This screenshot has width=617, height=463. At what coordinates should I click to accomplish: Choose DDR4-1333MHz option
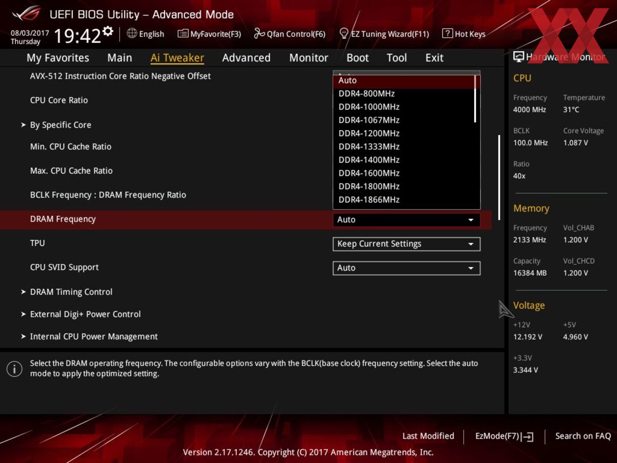(403, 146)
